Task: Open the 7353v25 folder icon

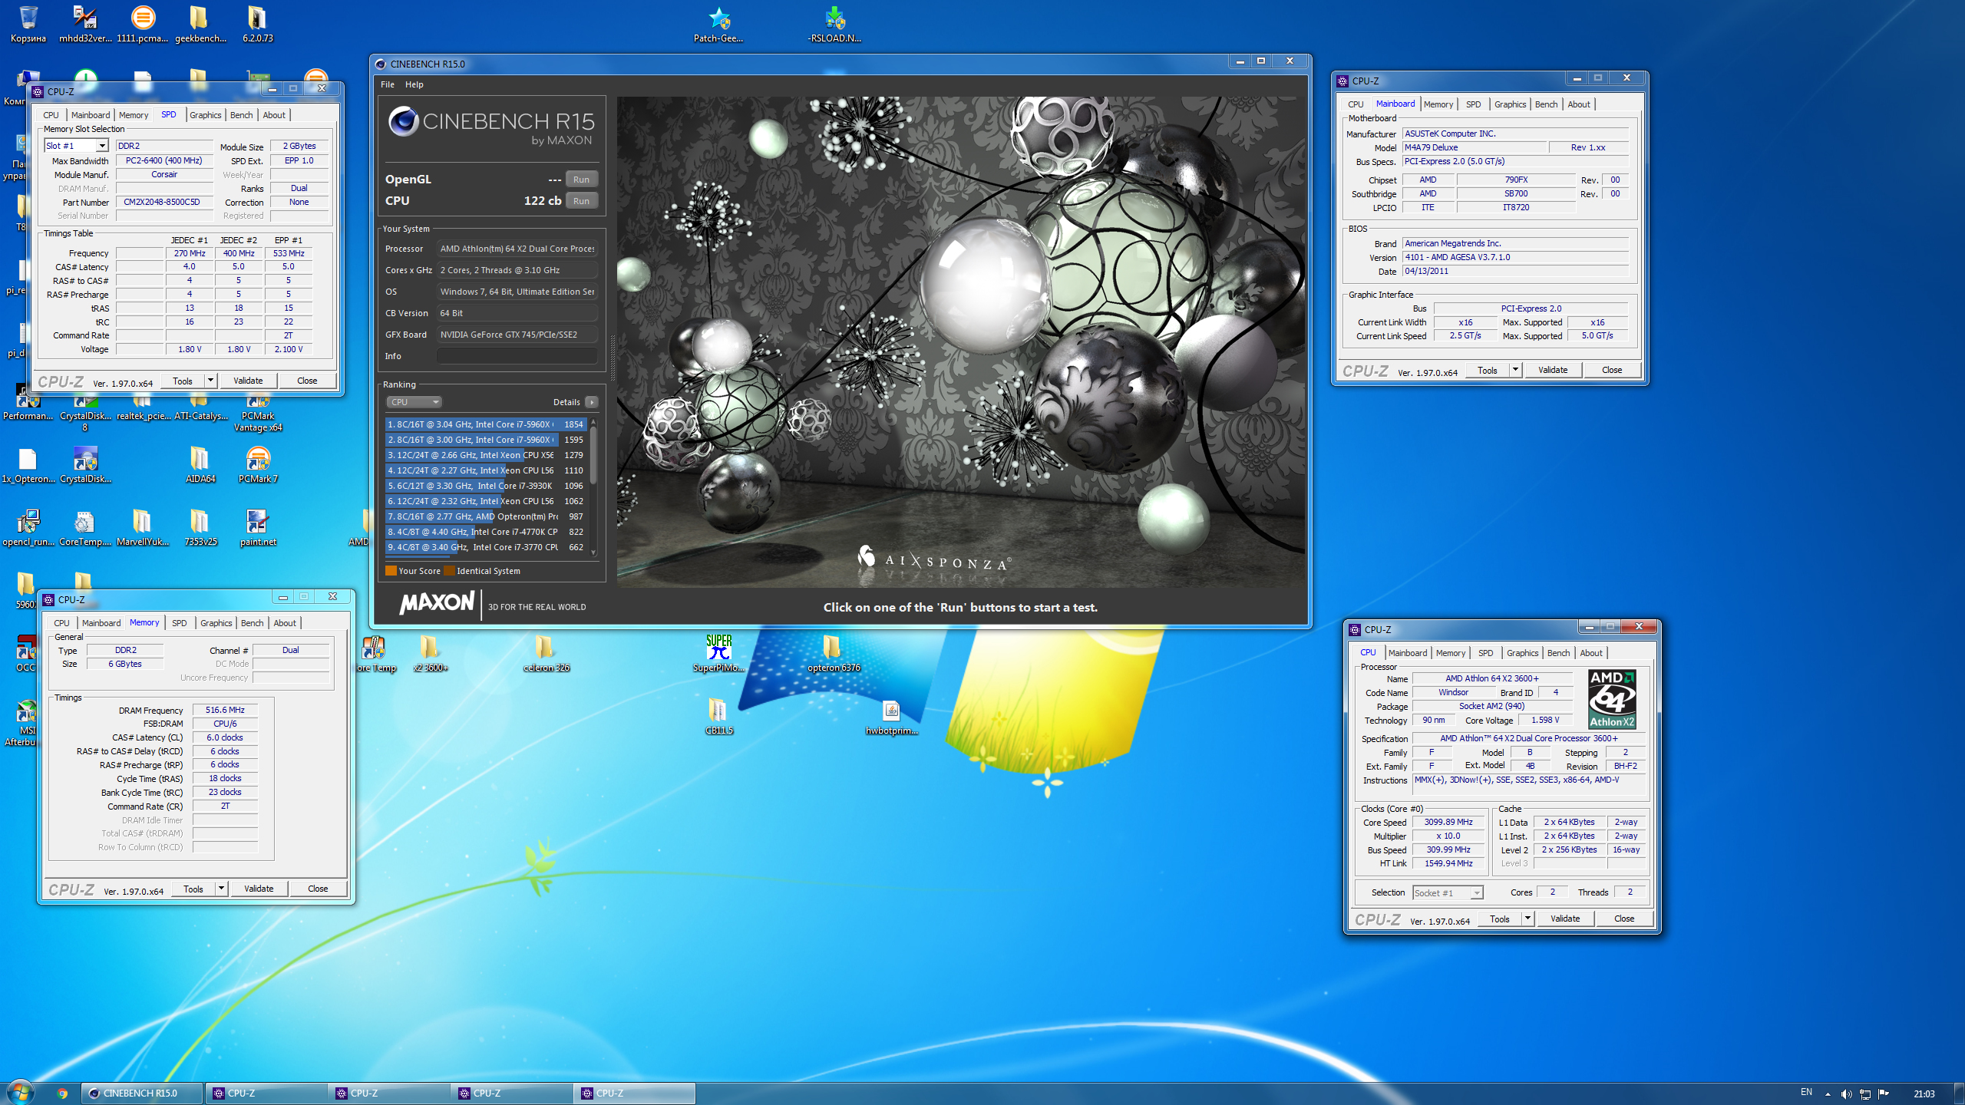Action: click(200, 527)
